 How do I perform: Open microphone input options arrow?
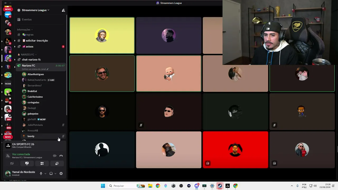[x=45, y=174]
